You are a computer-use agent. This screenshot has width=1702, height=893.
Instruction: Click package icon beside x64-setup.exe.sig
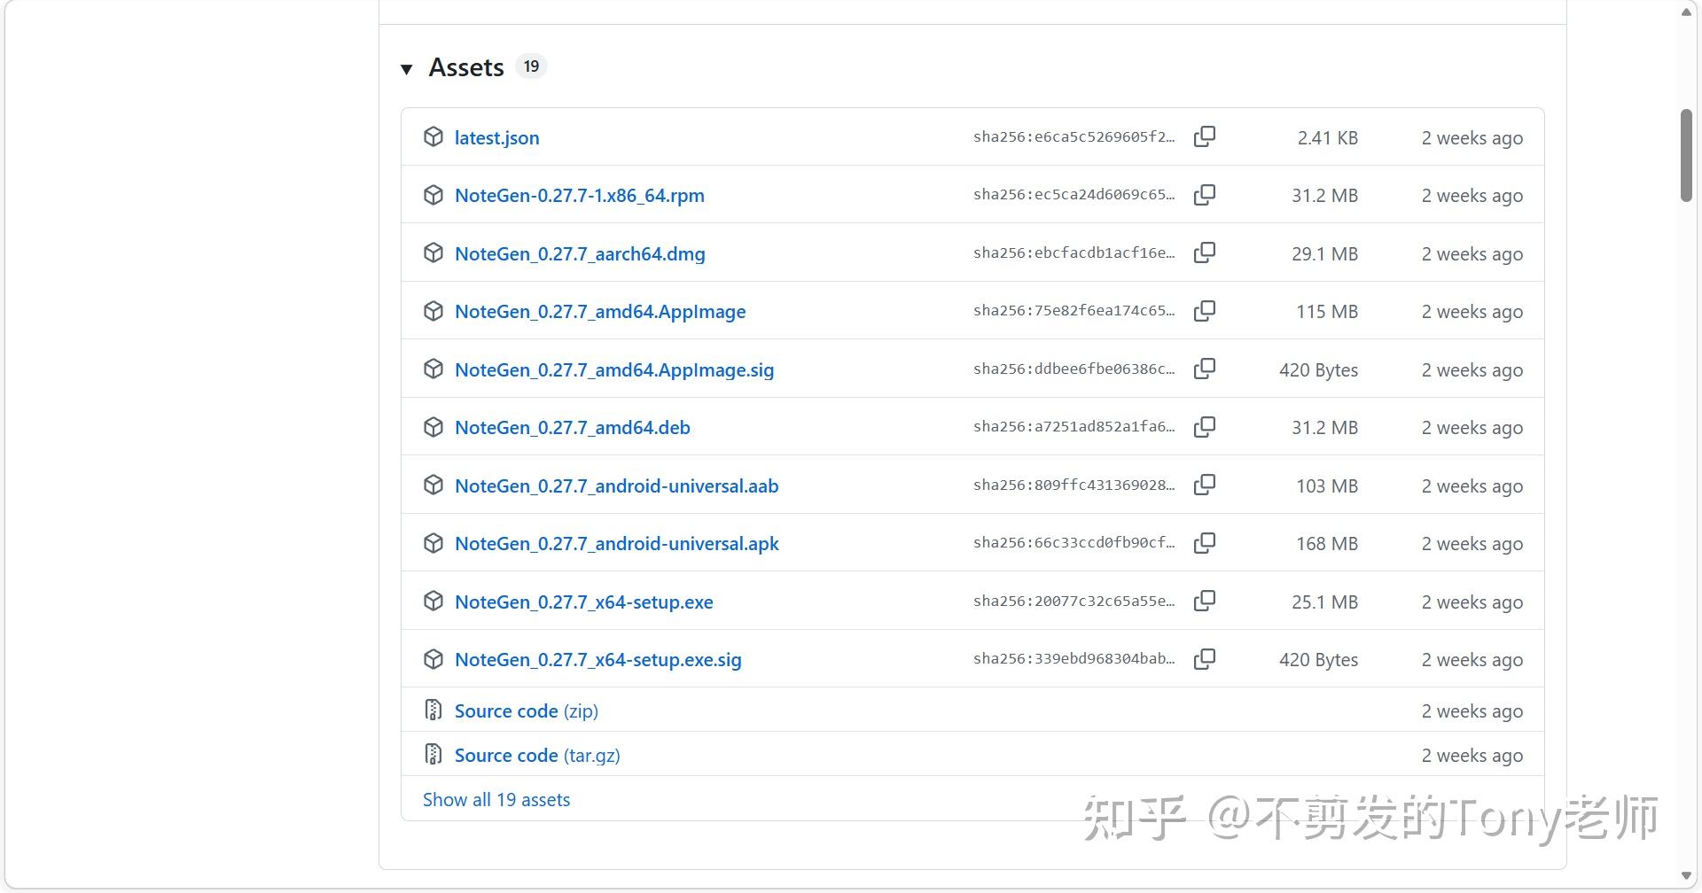point(433,659)
